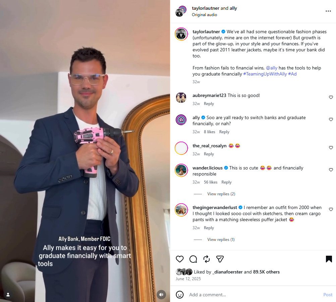The height and width of the screenshot is (302, 336).
Task: Open comments via speech bubble icon
Action: pyautogui.click(x=193, y=259)
